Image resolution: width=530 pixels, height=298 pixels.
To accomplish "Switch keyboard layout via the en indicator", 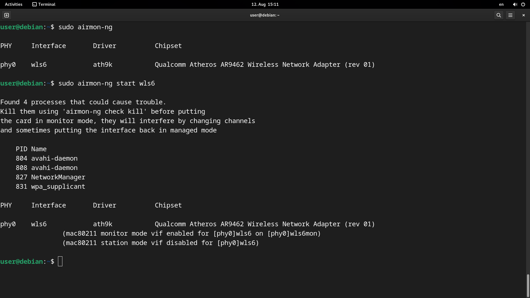I will point(501,4).
